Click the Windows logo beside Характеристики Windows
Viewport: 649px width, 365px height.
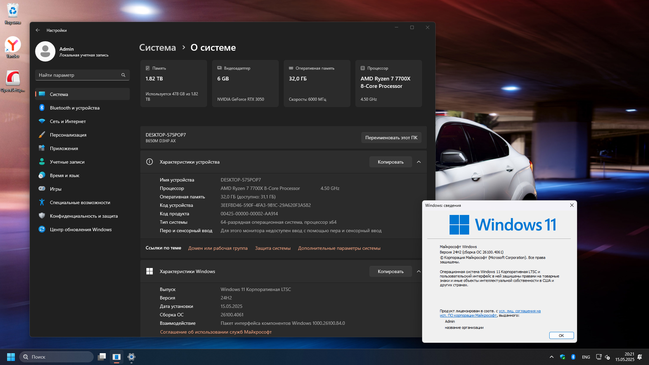[x=149, y=271]
